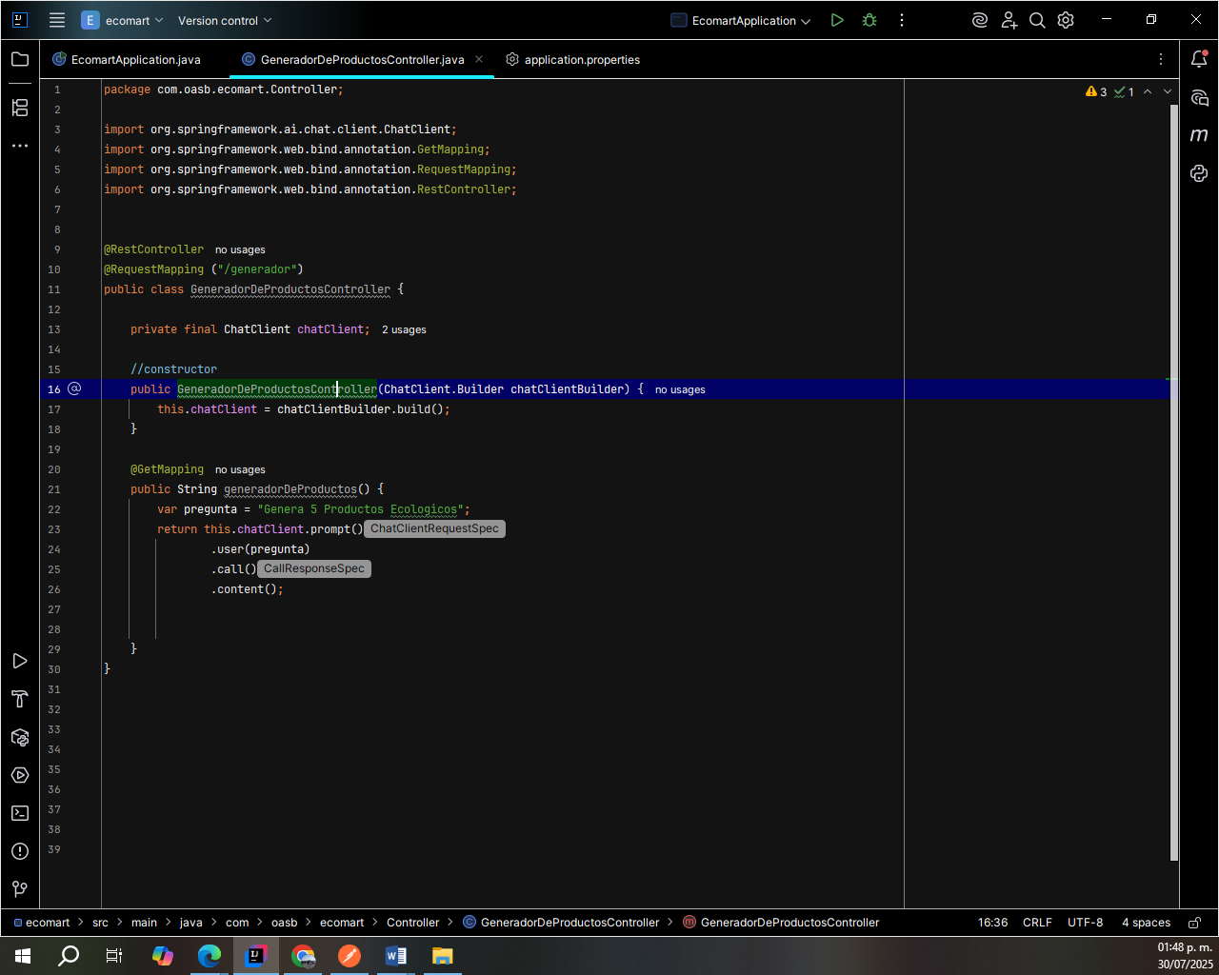Click oasb breadcrumb in navigation bar
This screenshot has height=975, width=1219.
coord(284,922)
